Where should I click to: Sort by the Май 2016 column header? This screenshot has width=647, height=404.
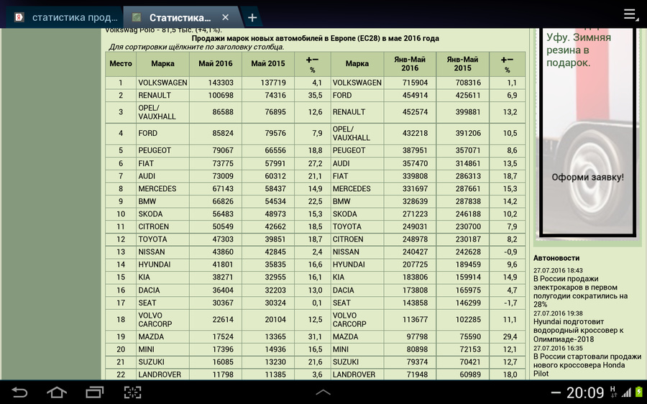tap(216, 63)
